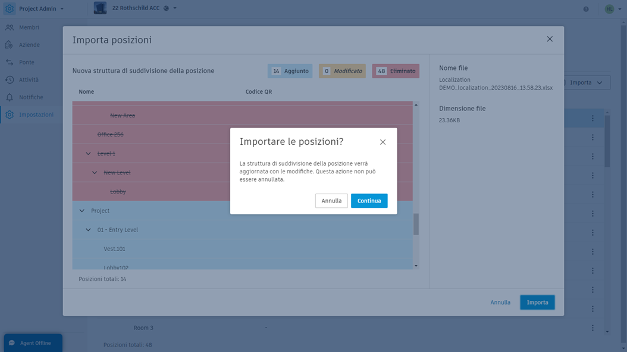Screen dimensions: 627x352
Task: Open the Notifiche bell icon
Action: (9, 97)
